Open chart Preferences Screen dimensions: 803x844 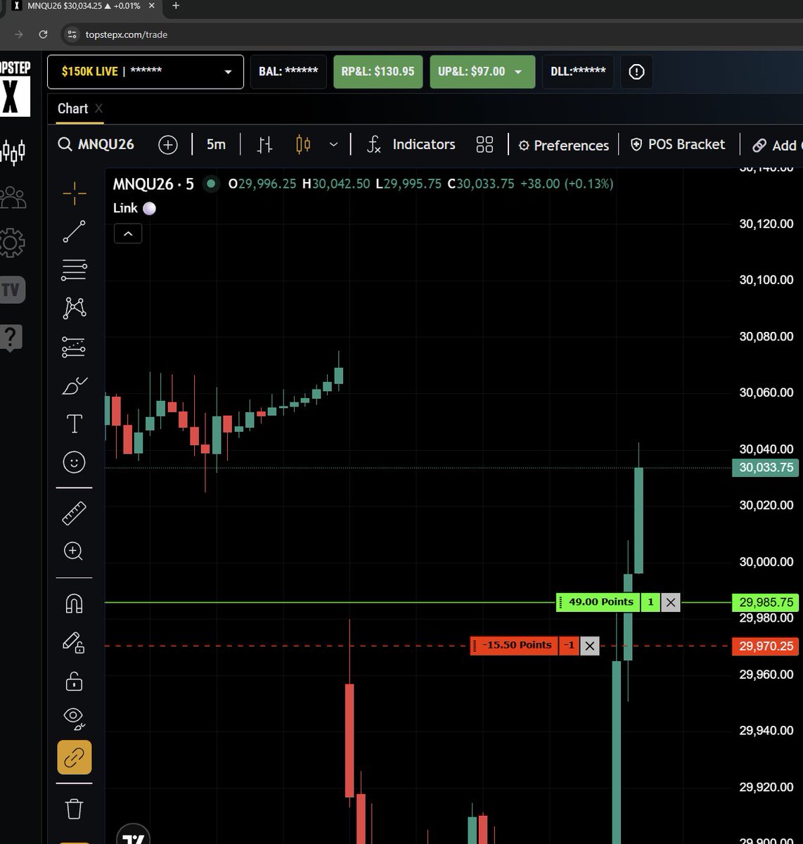point(564,145)
